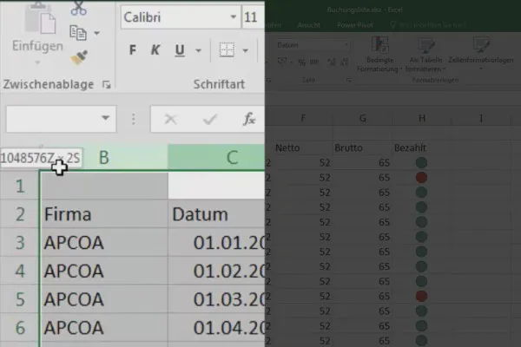
Task: Open the Calibri font list dropdown arrow
Action: click(x=234, y=17)
